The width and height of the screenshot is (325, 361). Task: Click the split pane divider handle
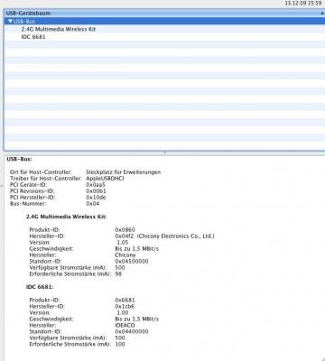point(164,153)
